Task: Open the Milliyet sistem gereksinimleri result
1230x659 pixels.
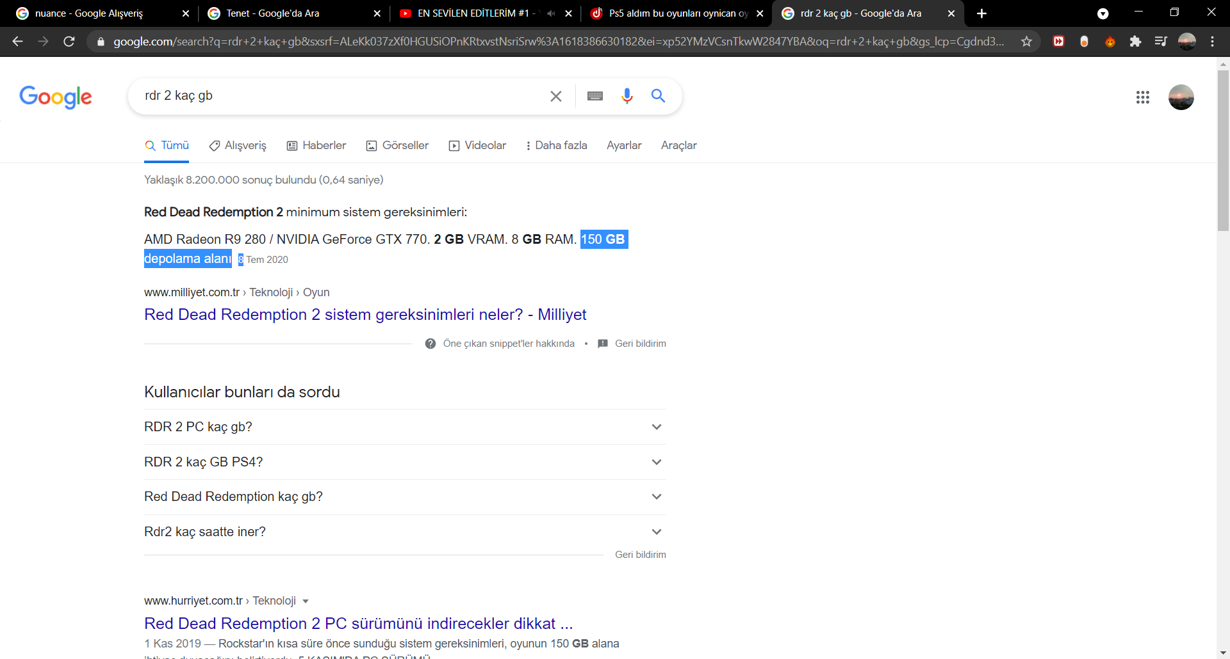Action: pyautogui.click(x=365, y=315)
